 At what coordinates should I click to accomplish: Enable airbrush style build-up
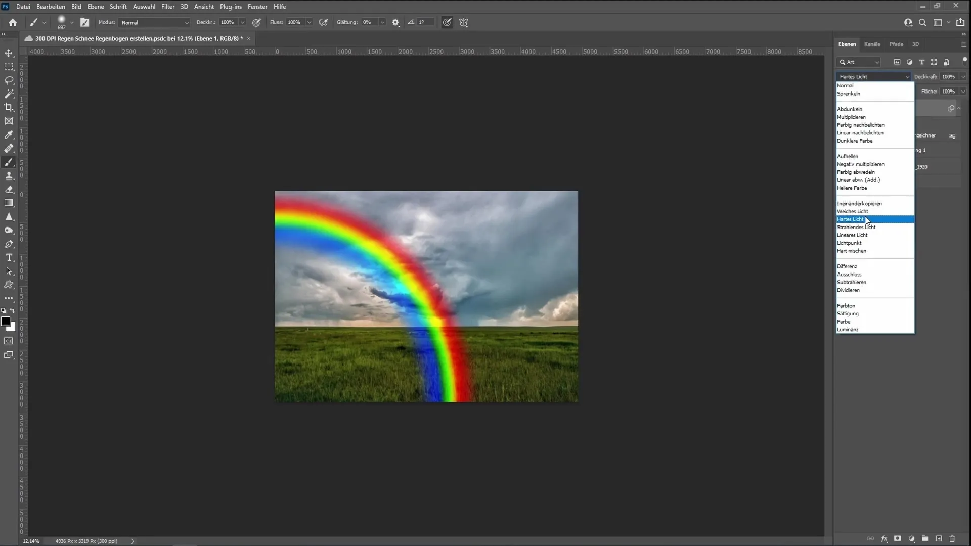point(323,22)
